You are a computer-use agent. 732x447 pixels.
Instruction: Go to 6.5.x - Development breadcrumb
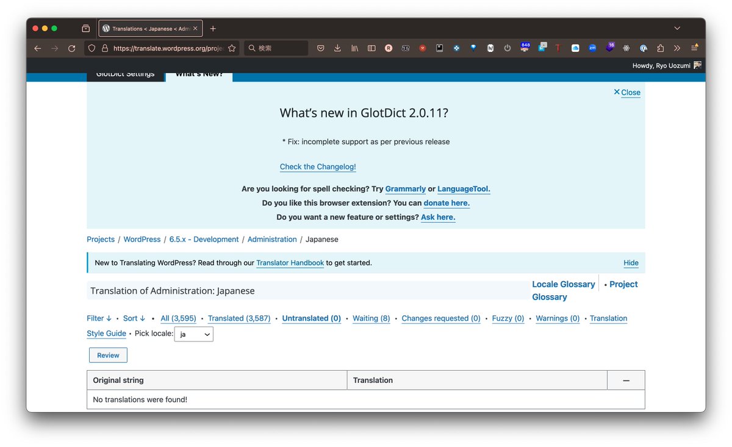point(204,239)
